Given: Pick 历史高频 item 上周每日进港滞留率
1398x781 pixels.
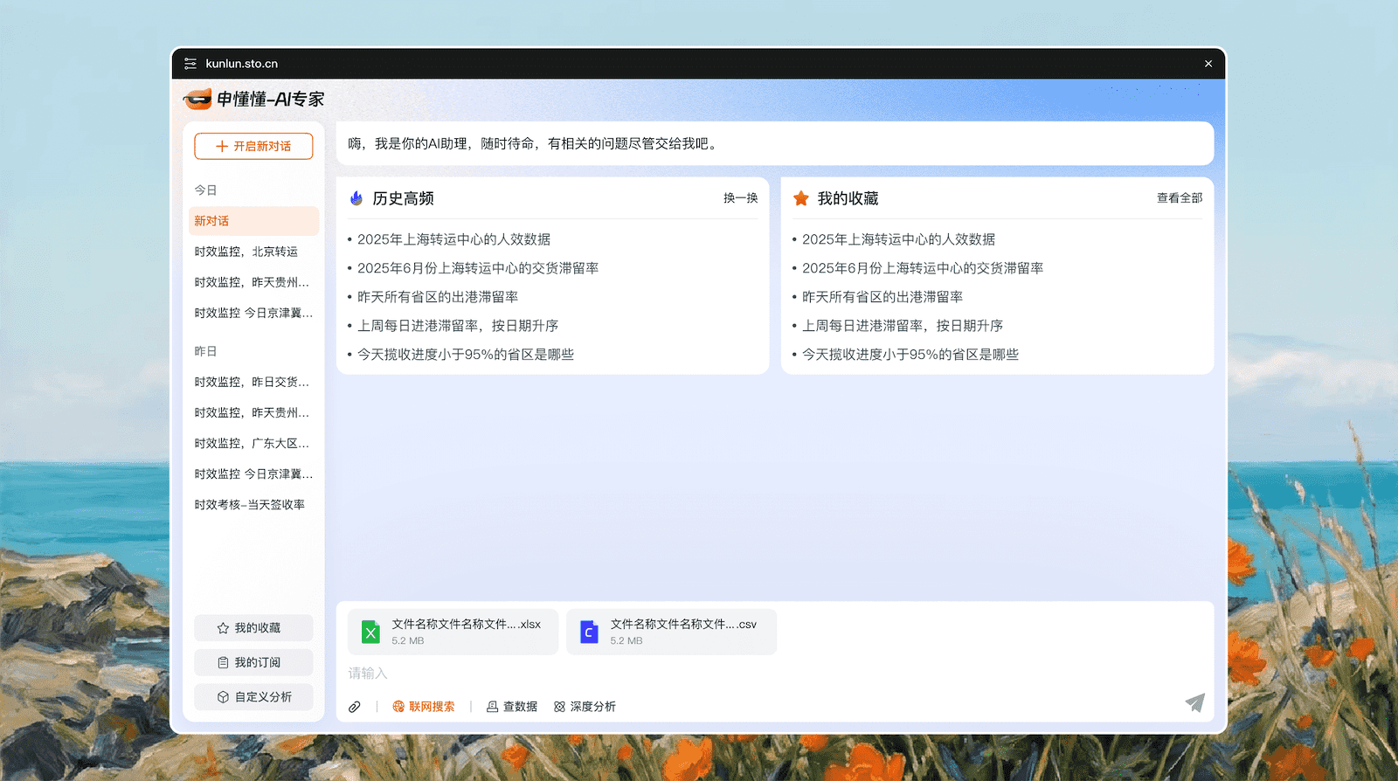Looking at the screenshot, I should 458,326.
